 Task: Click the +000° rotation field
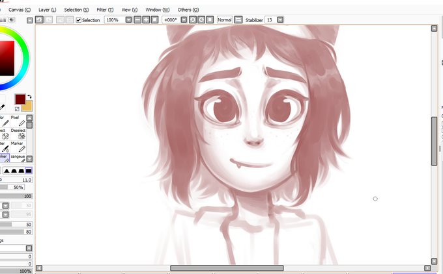[x=171, y=20]
